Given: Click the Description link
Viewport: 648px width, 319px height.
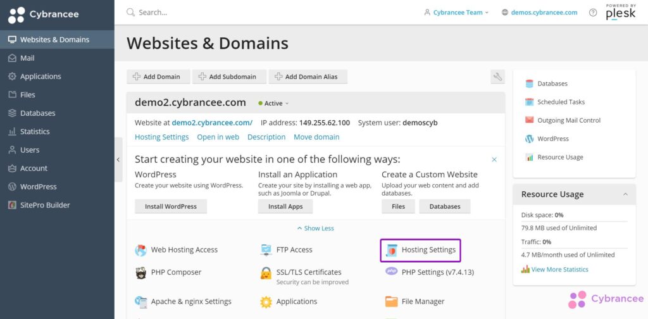Looking at the screenshot, I should click(x=266, y=137).
